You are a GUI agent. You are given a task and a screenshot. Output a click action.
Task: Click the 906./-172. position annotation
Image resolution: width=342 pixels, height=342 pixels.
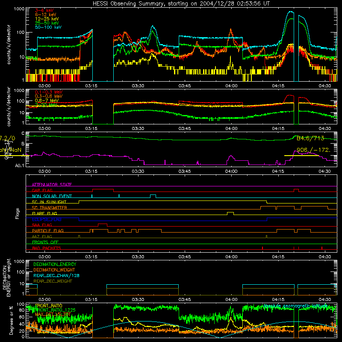click(313, 150)
